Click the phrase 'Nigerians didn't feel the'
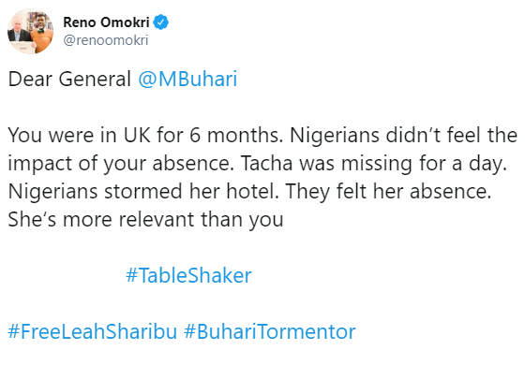The image size is (525, 365). tap(403, 136)
